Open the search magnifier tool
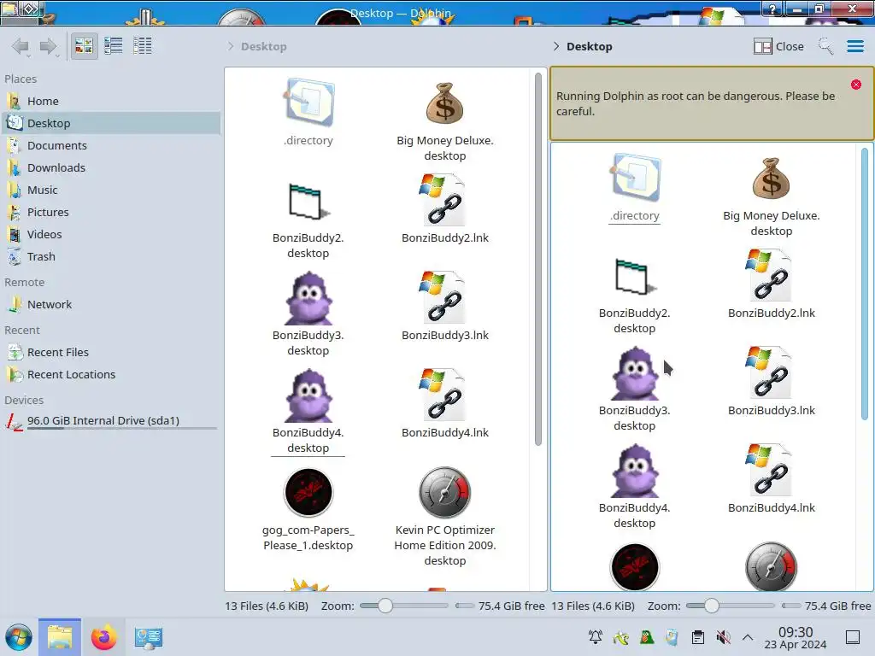This screenshot has height=656, width=875. point(825,46)
